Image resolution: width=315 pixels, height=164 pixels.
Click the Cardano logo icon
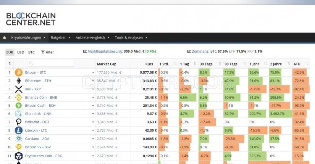click(x=19, y=139)
